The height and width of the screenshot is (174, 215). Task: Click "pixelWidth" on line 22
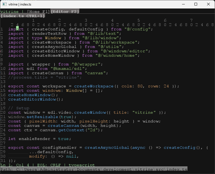(x=42, y=121)
